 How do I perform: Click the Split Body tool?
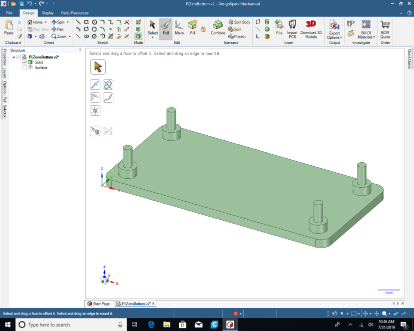tap(240, 22)
